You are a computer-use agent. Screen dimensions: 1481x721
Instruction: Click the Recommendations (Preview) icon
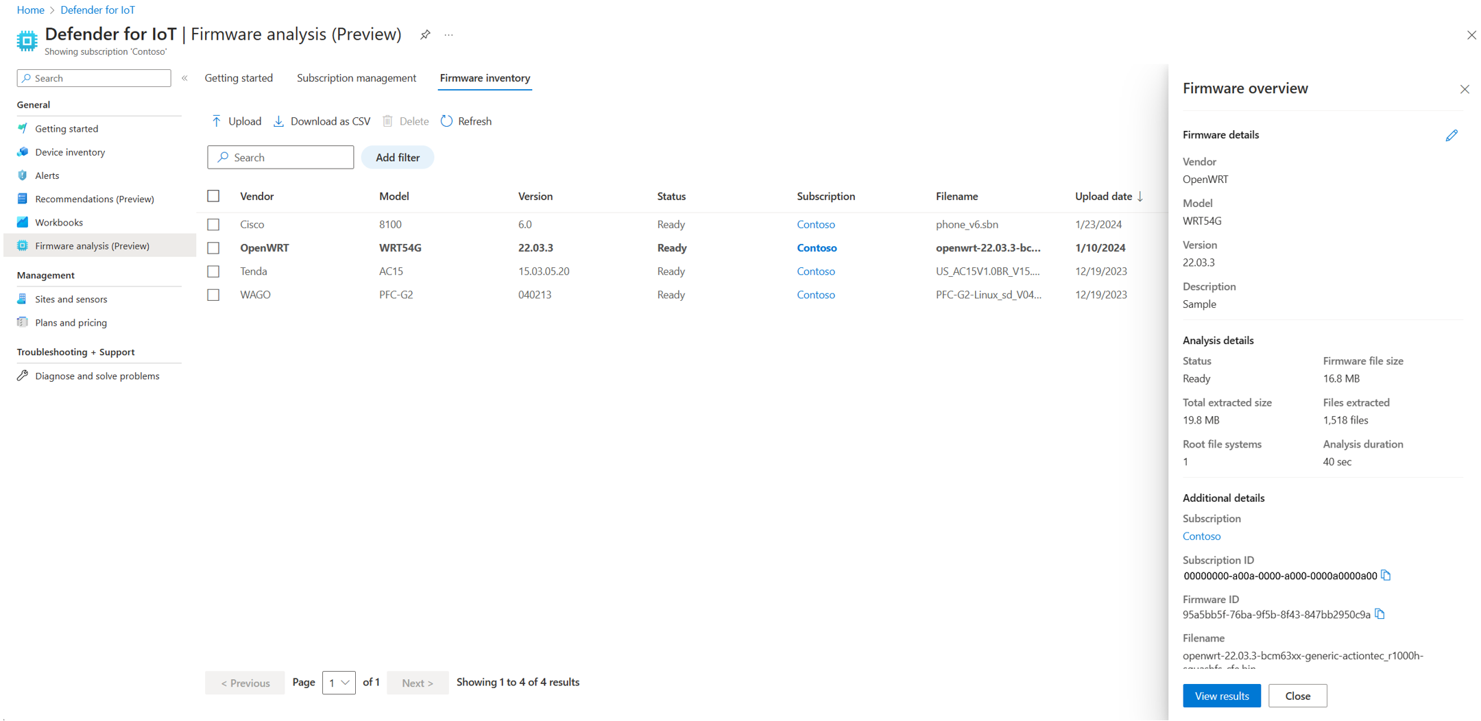(23, 199)
